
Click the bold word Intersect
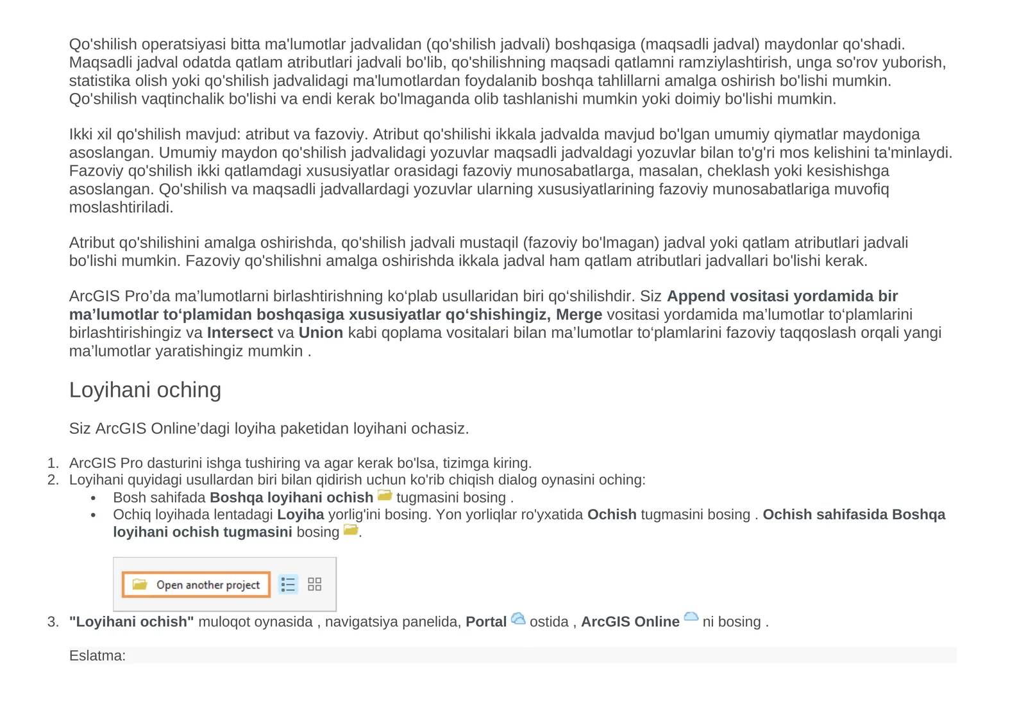pyautogui.click(x=240, y=333)
